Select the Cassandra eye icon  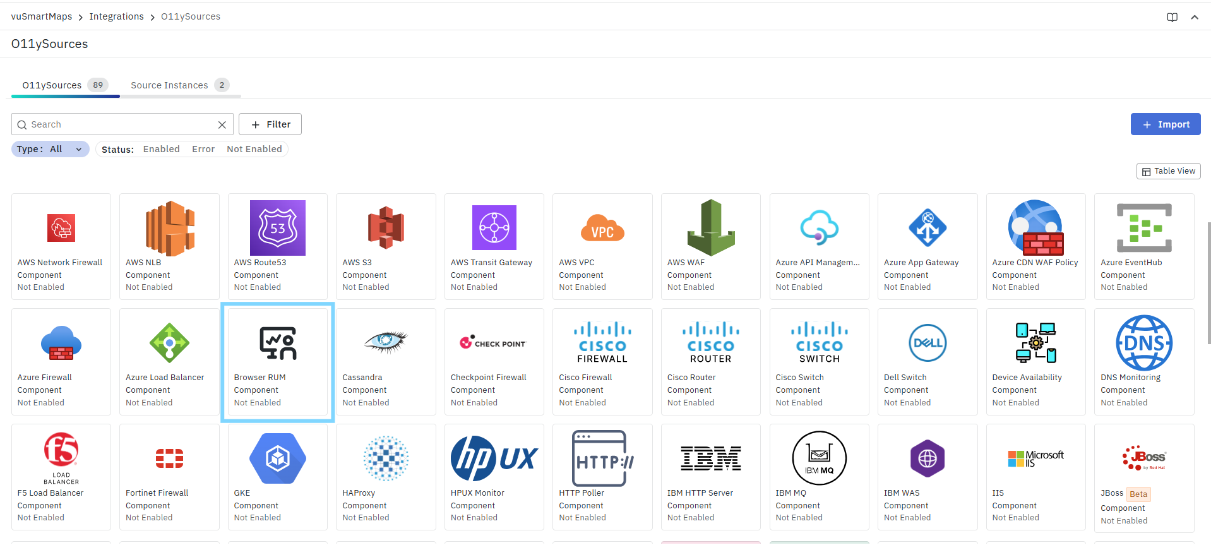[x=386, y=342]
